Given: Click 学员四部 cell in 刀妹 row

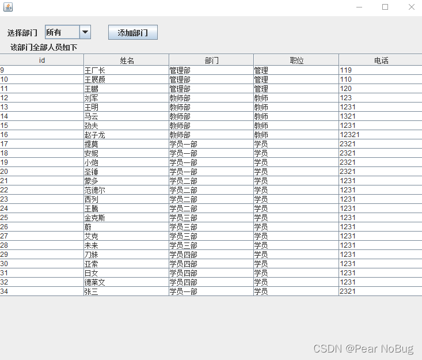Looking at the screenshot, I should [x=211, y=255].
